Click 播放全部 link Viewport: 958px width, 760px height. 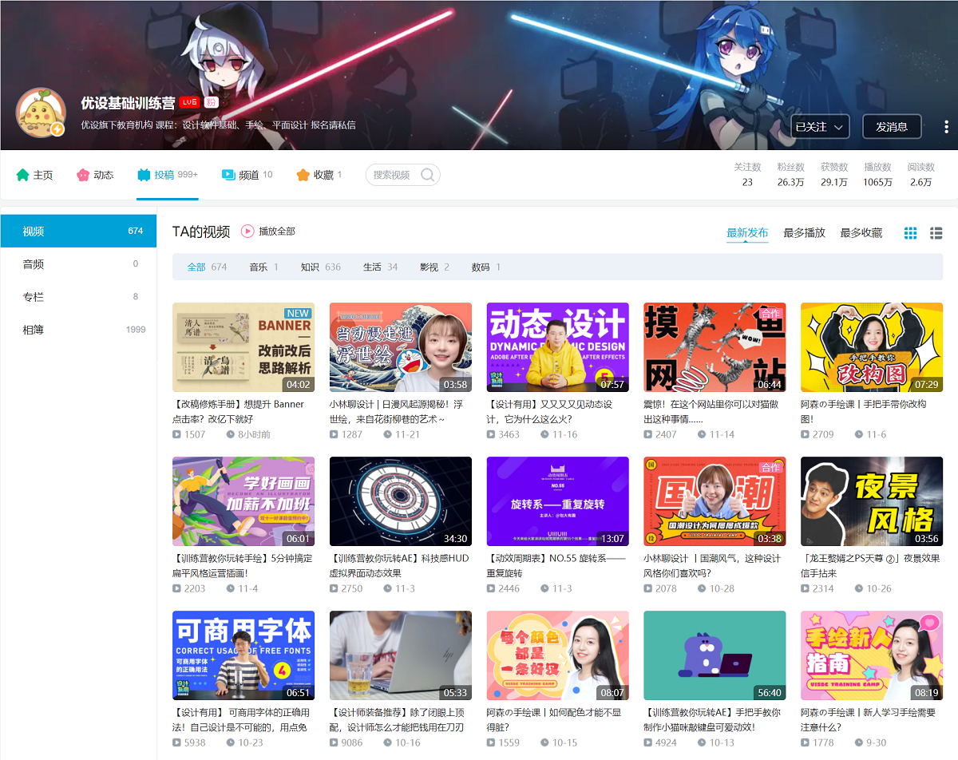click(277, 232)
